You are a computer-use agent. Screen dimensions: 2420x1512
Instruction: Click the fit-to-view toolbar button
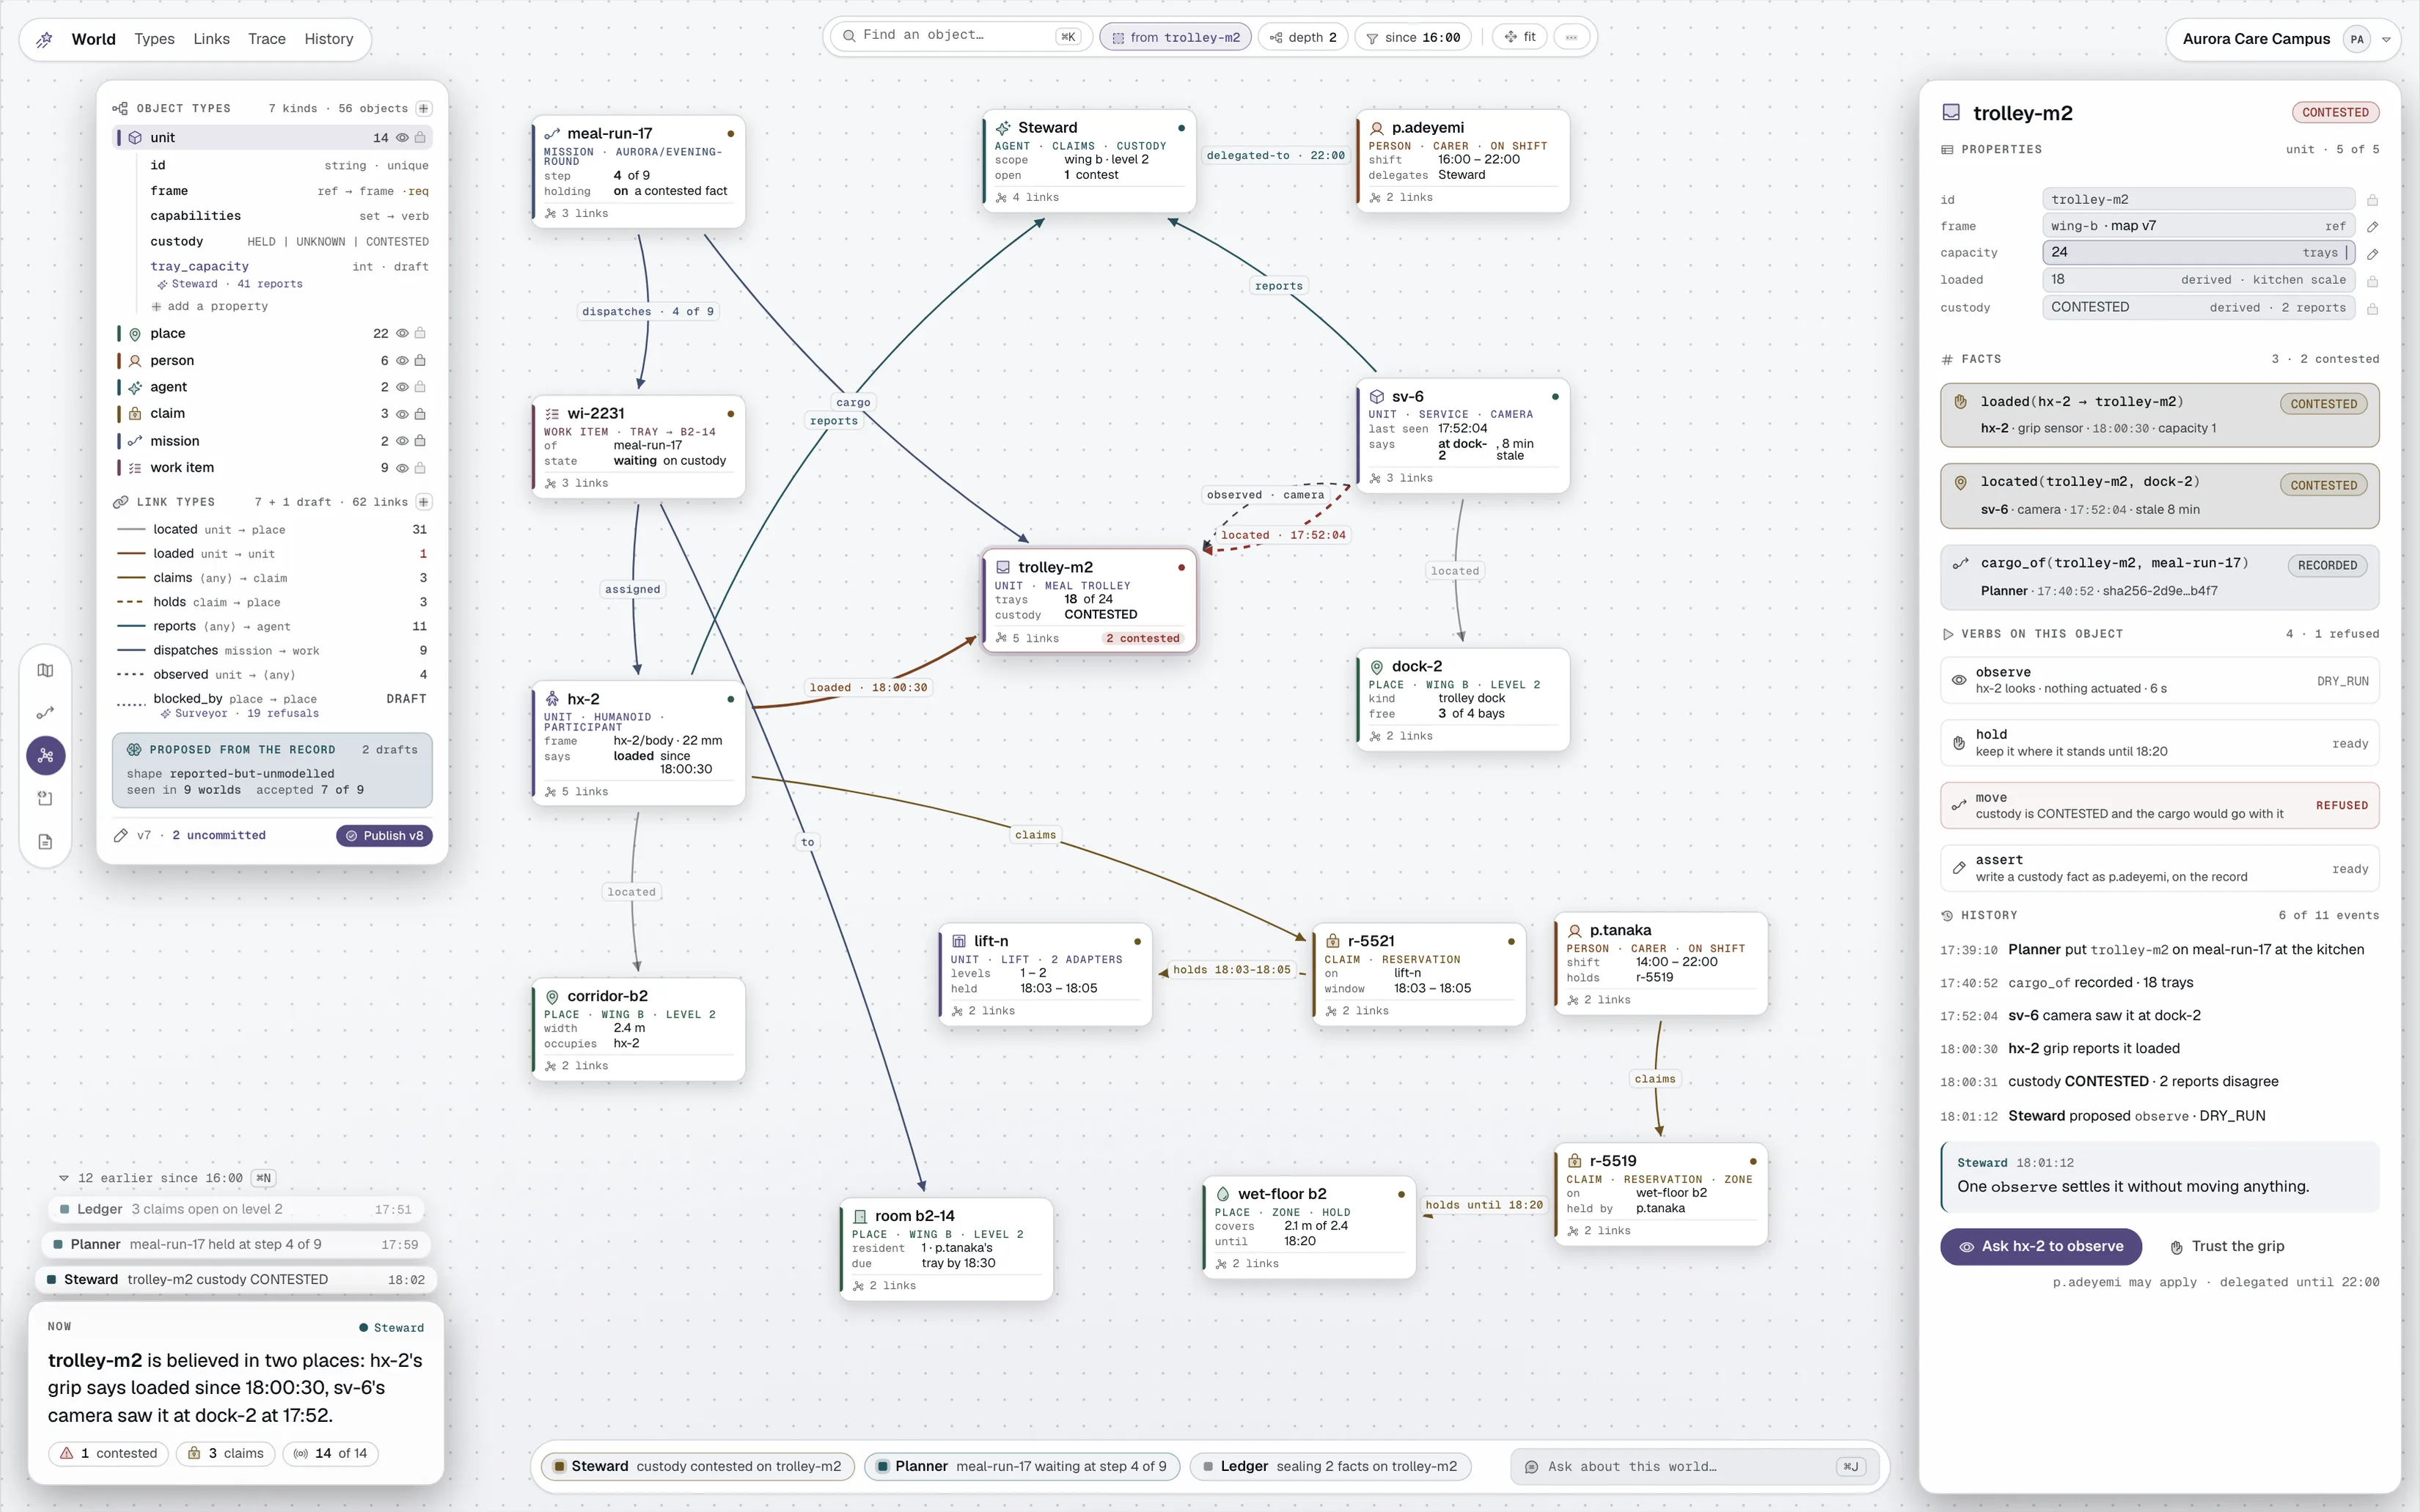(x=1520, y=37)
